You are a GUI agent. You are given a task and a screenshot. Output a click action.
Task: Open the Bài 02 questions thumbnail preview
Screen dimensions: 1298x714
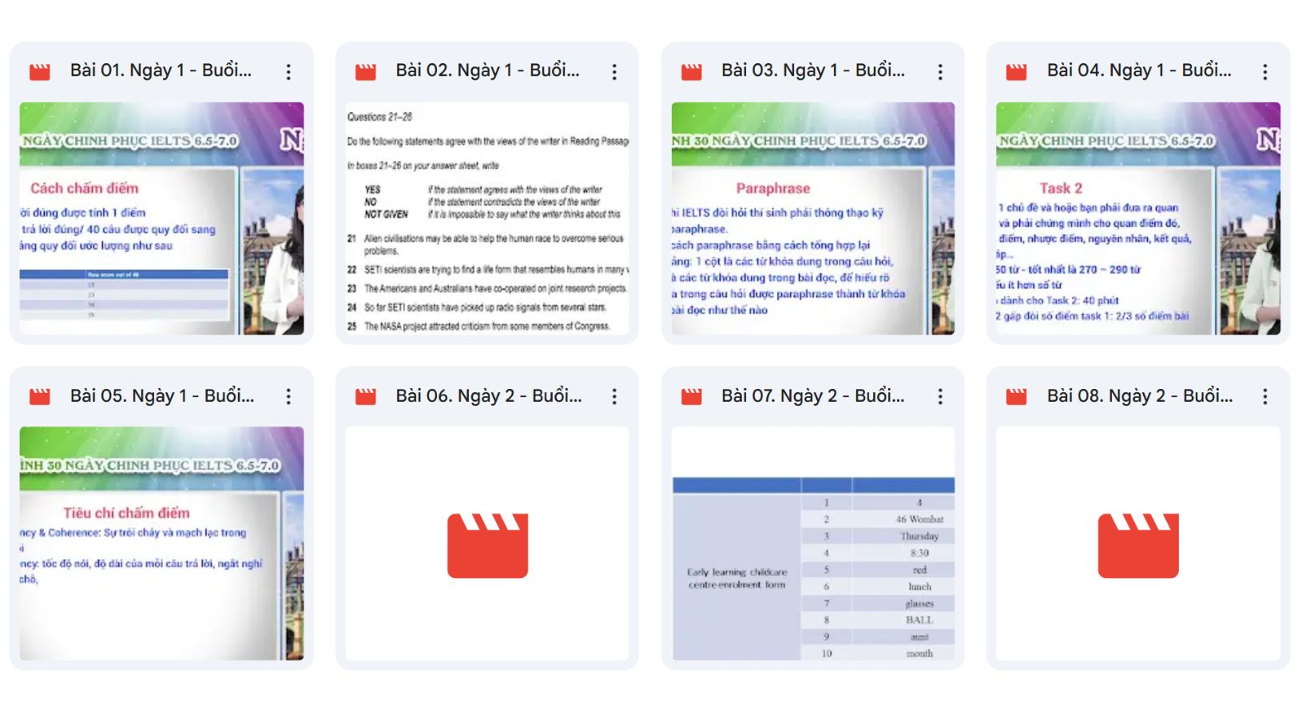[487, 218]
